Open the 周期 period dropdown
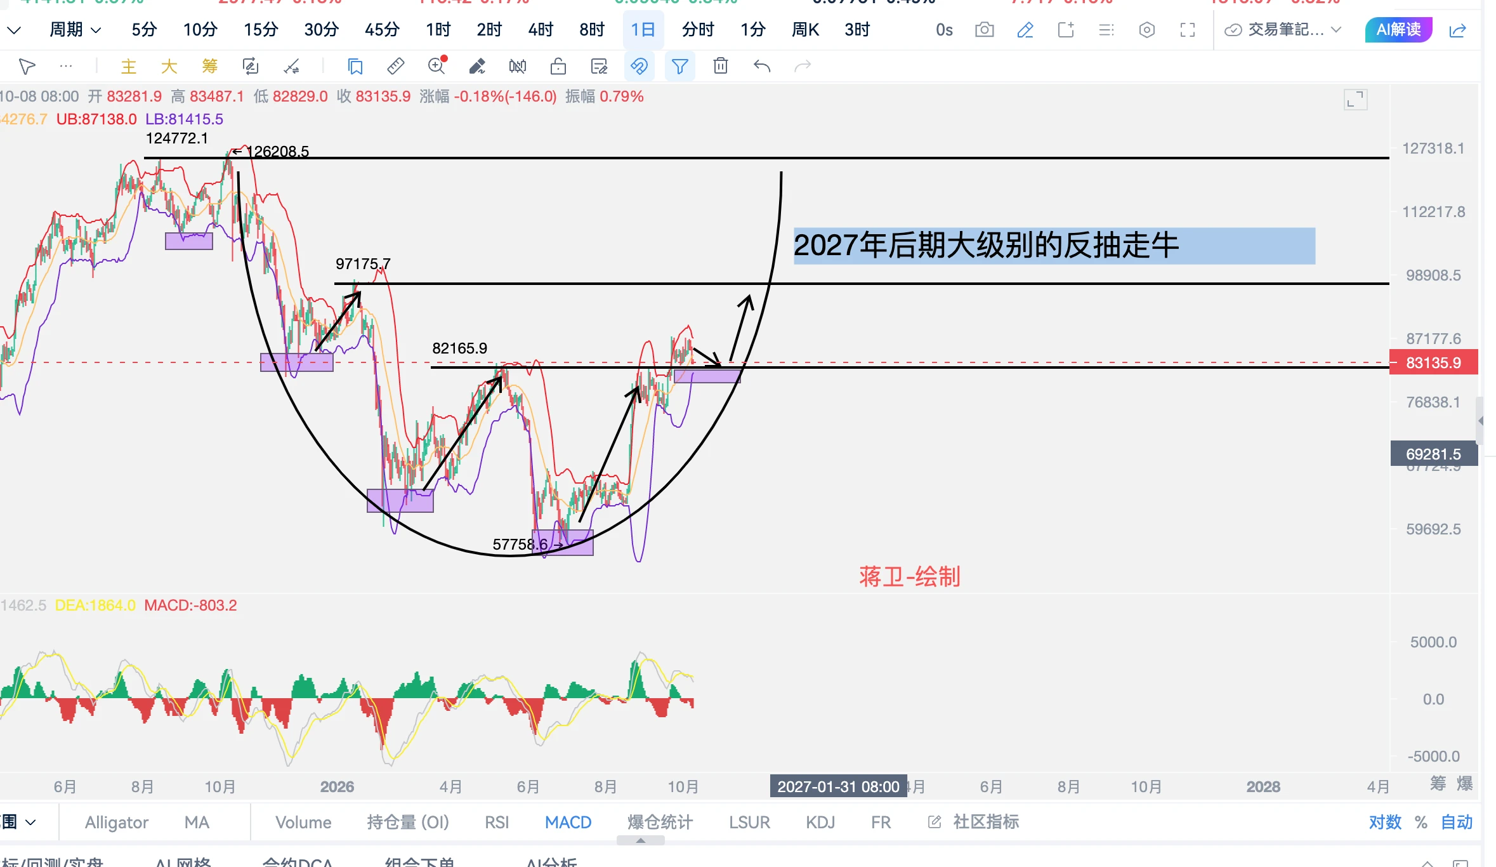Viewport: 1496px width, 867px height. click(75, 30)
